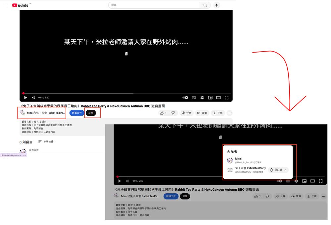This screenshot has height=225, width=331.
Task: Click the 0 則留言 comments heading
Action: (x=26, y=142)
